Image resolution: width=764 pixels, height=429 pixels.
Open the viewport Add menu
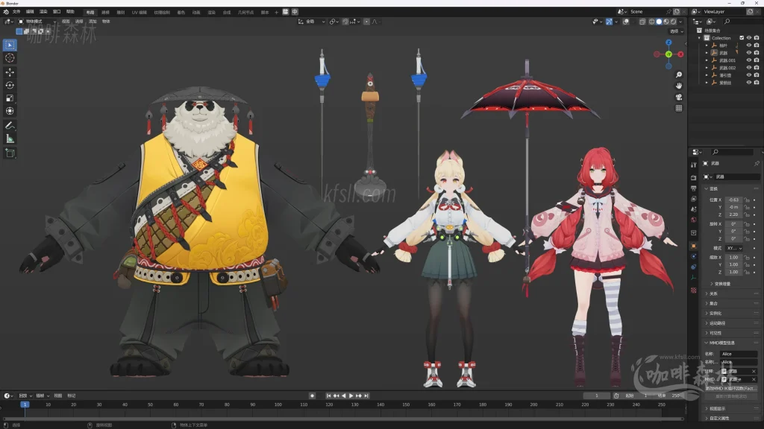pos(93,22)
